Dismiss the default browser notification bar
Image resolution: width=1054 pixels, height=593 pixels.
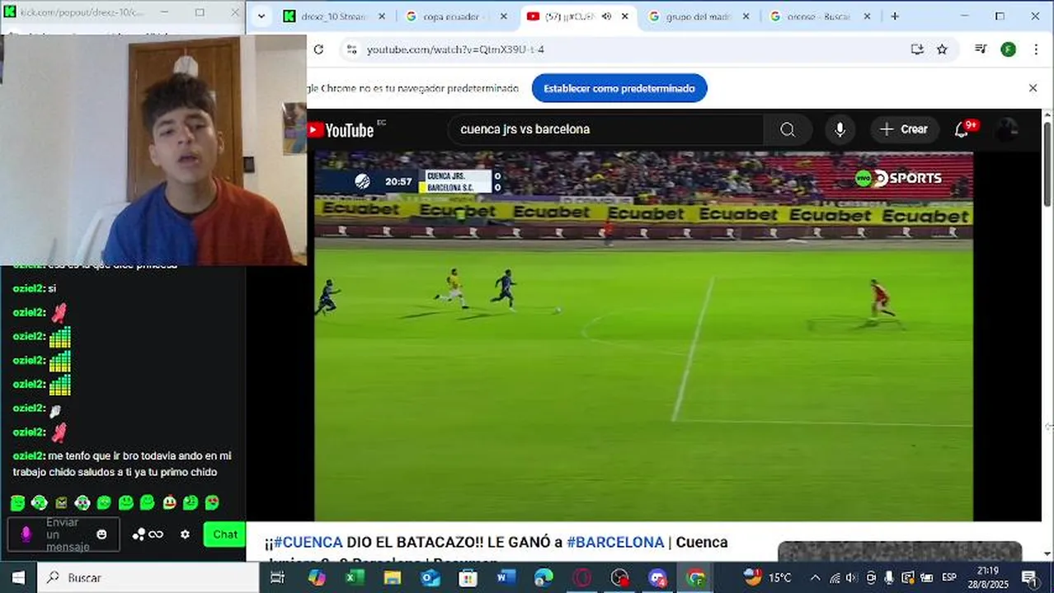(x=1033, y=88)
